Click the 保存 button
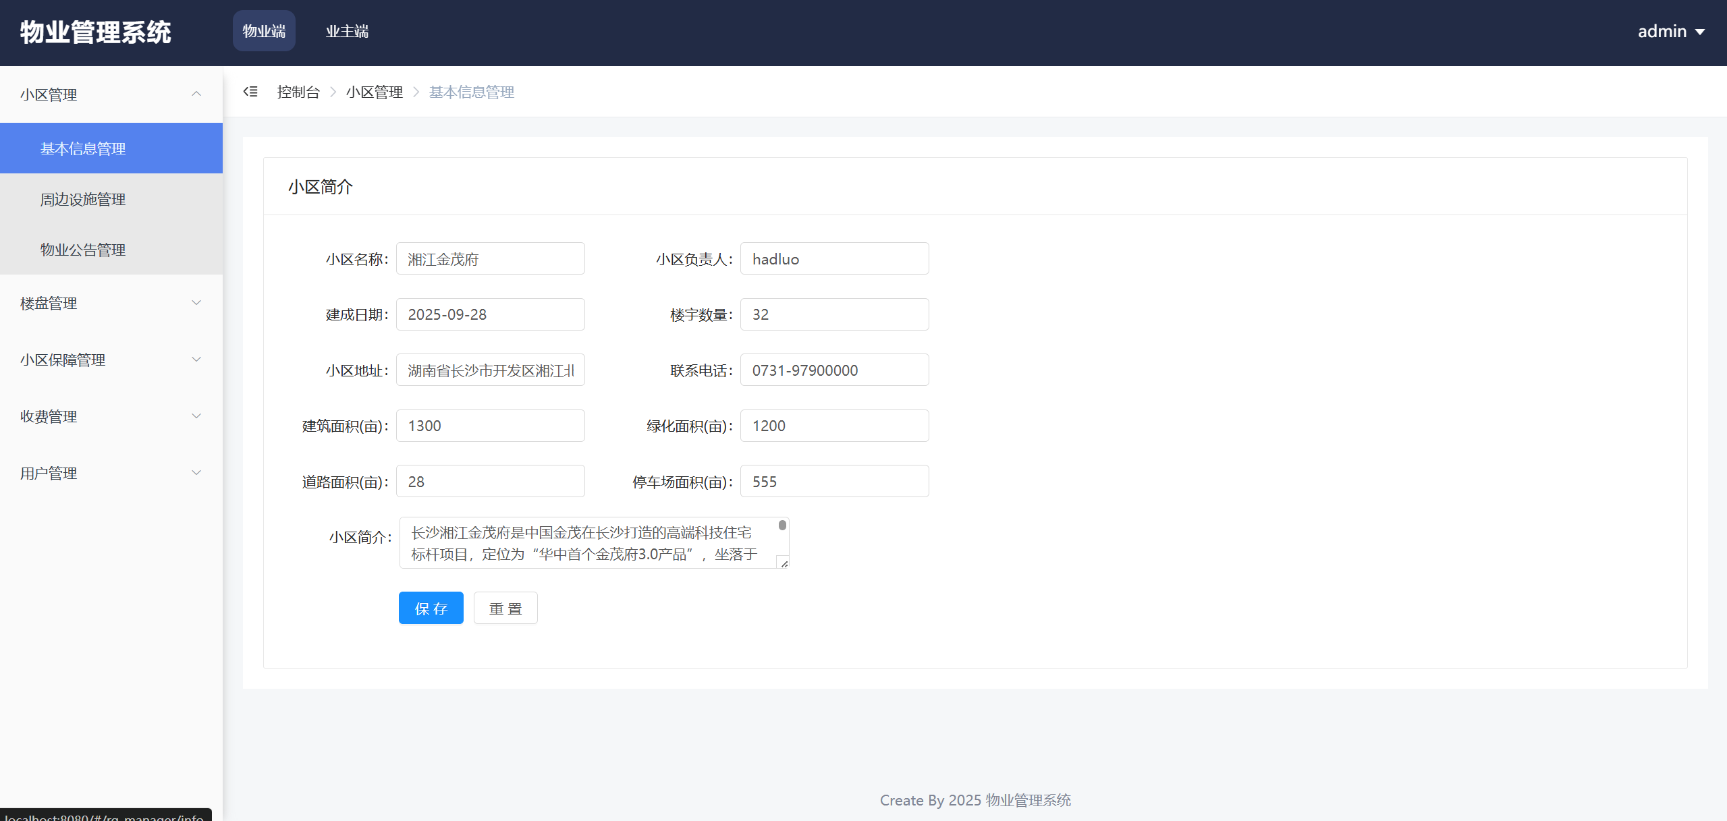The height and width of the screenshot is (821, 1727). point(431,608)
